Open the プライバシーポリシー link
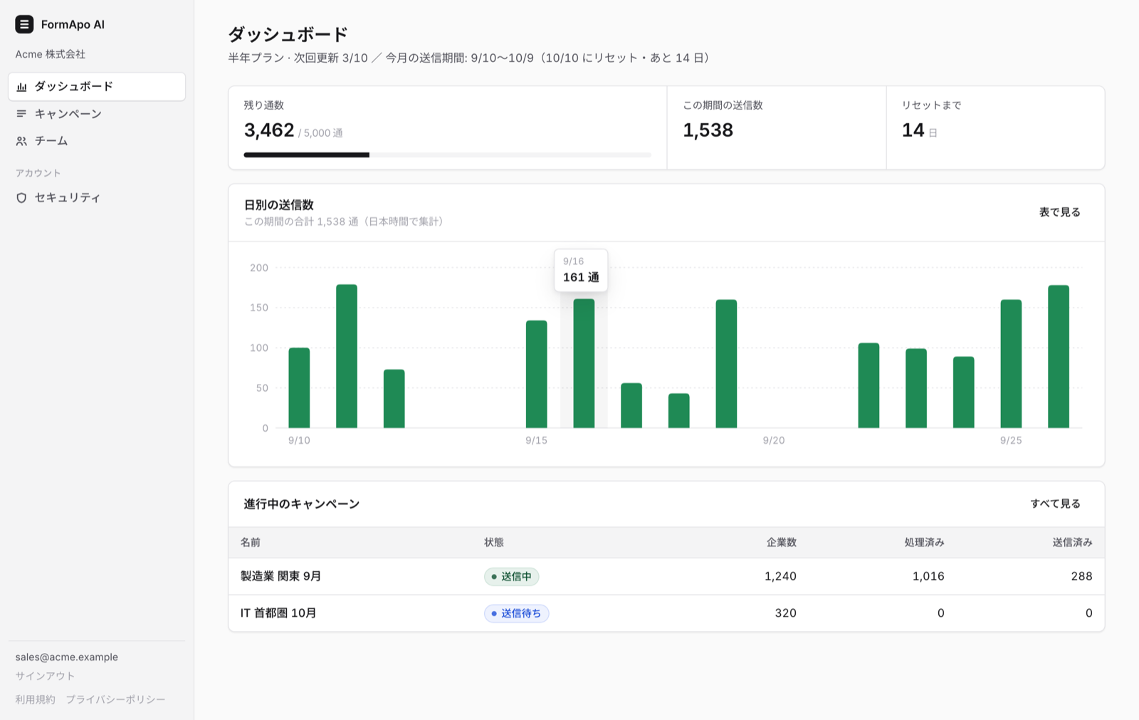Screen dimensions: 1139x720 [115, 699]
